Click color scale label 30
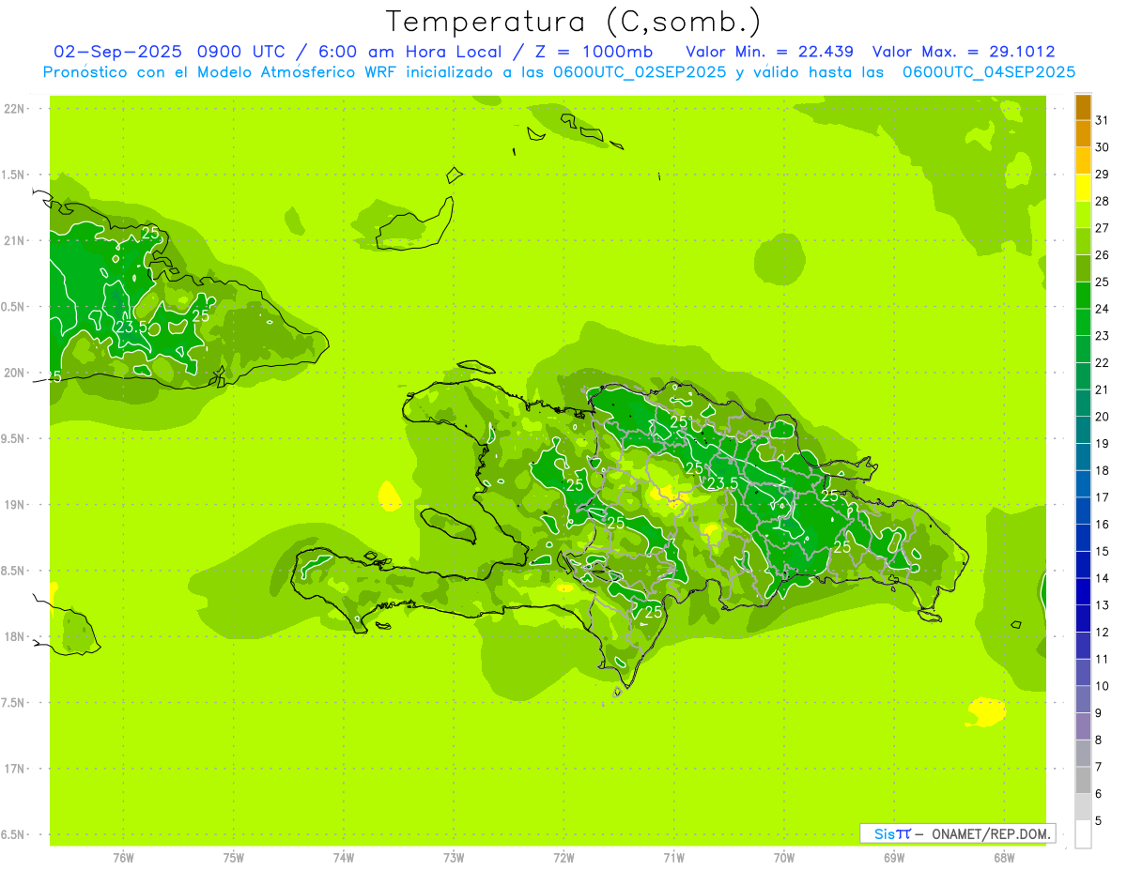Screen dimensions: 1127x870 point(1102,147)
